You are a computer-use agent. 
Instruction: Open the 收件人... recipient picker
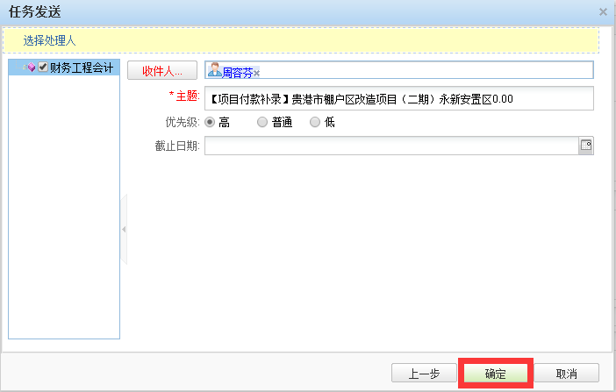pos(162,71)
